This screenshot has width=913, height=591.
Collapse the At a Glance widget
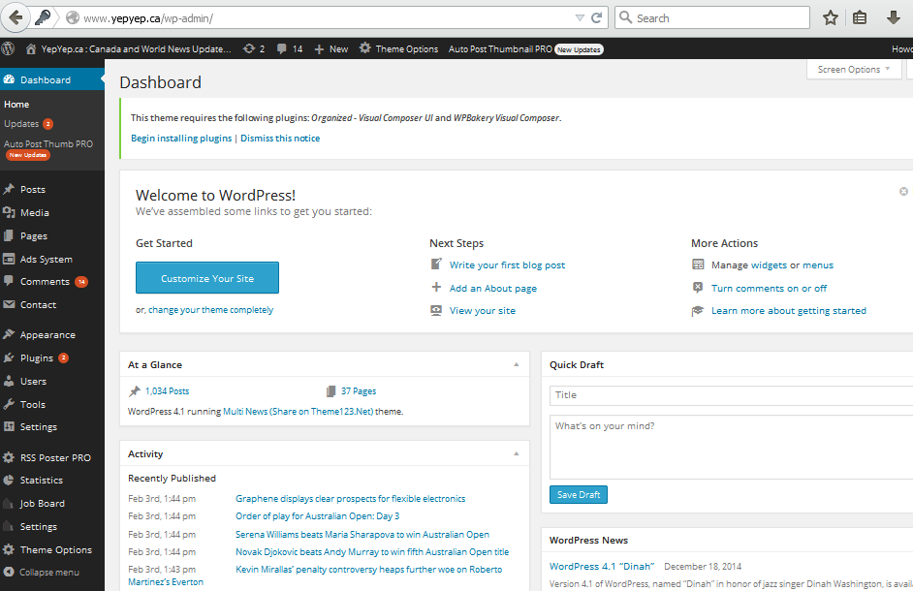coord(516,364)
